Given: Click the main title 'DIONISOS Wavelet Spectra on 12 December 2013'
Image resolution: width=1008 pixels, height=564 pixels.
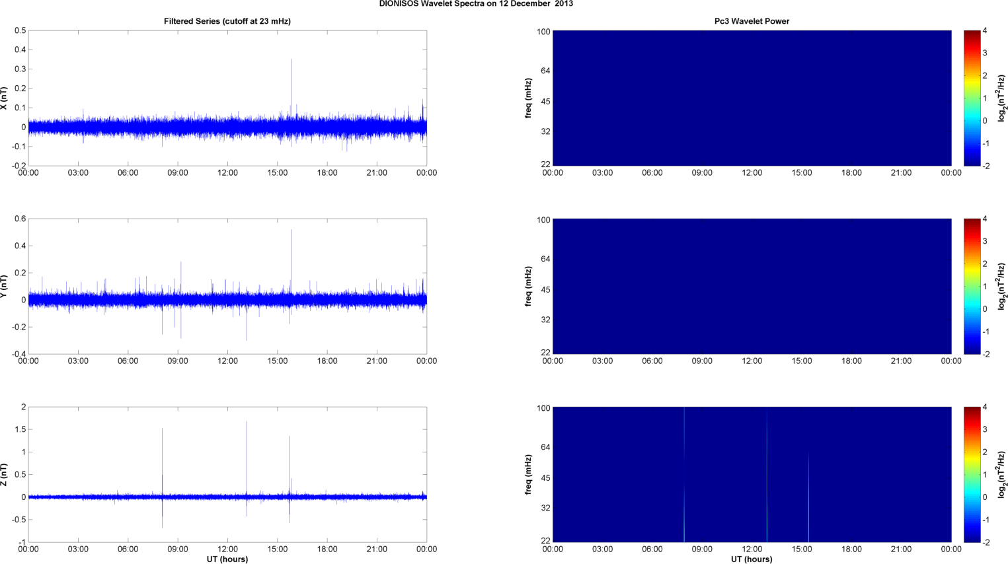Looking at the screenshot, I should pyautogui.click(x=476, y=4).
